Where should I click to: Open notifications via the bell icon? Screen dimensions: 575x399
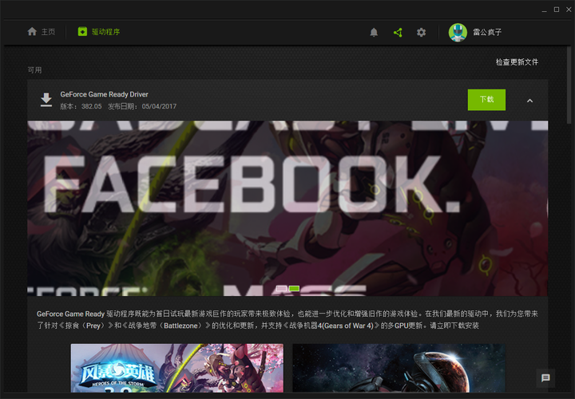coord(374,32)
